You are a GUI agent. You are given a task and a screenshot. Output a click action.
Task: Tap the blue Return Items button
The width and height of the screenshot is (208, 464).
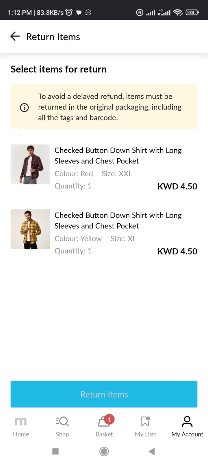click(x=104, y=394)
